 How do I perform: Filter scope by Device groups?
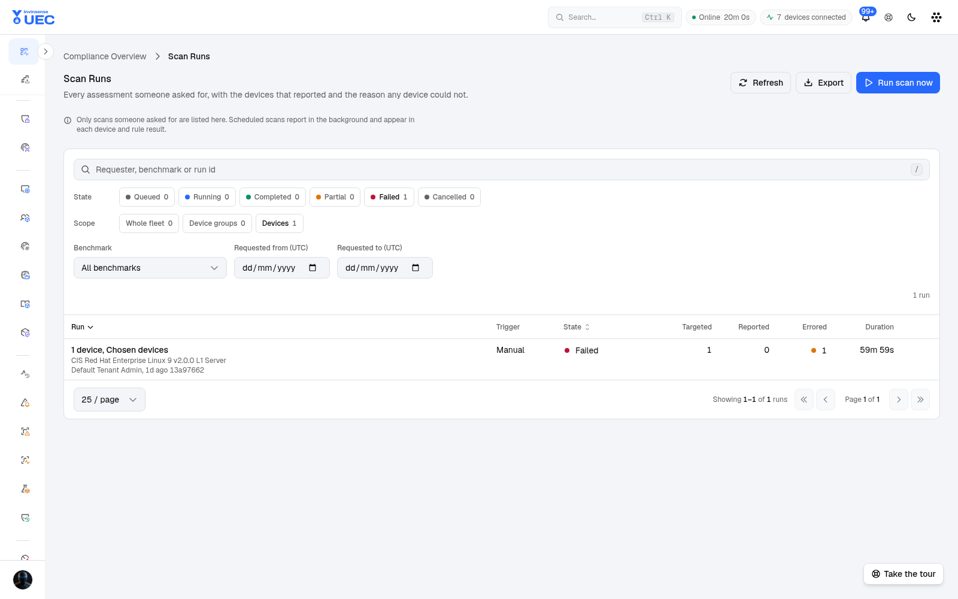click(x=217, y=223)
